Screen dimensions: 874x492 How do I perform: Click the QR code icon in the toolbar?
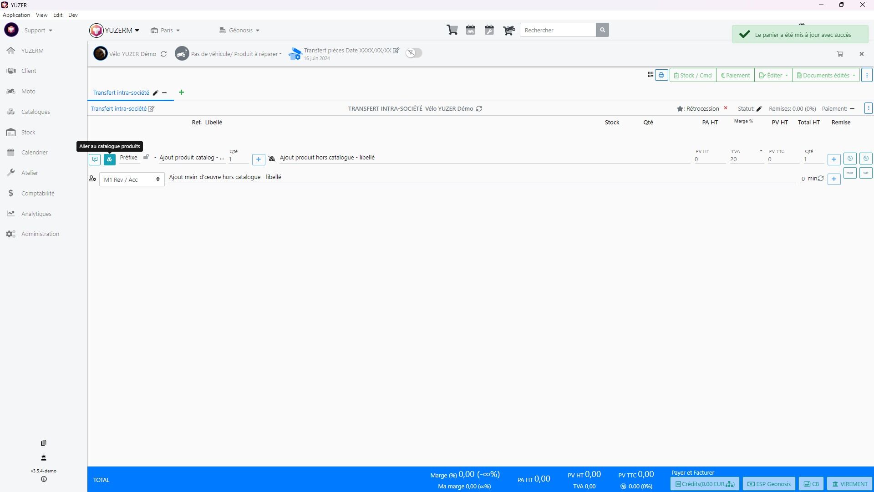pyautogui.click(x=650, y=75)
